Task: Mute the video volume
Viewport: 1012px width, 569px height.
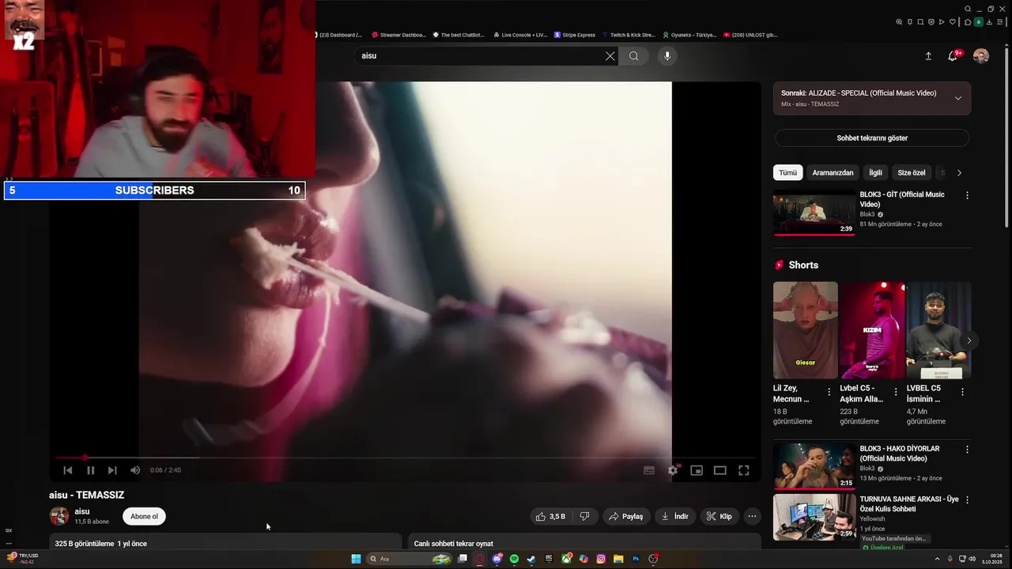Action: pos(135,470)
